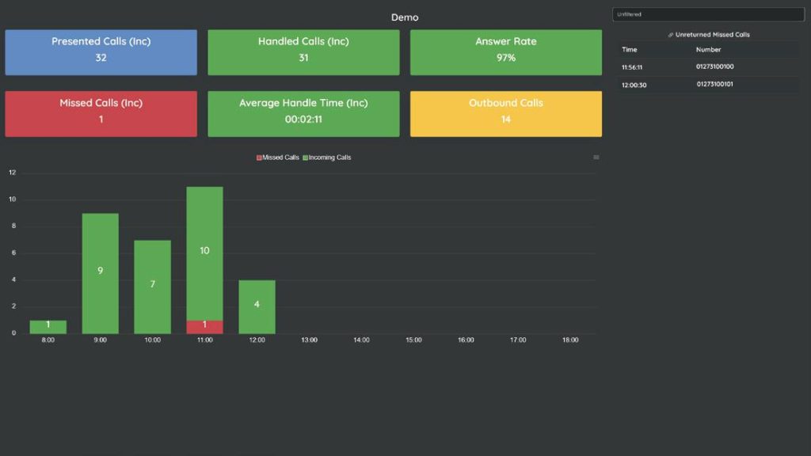Screen dimensions: 811x456
Task: Click the Number column header
Action: (708, 50)
